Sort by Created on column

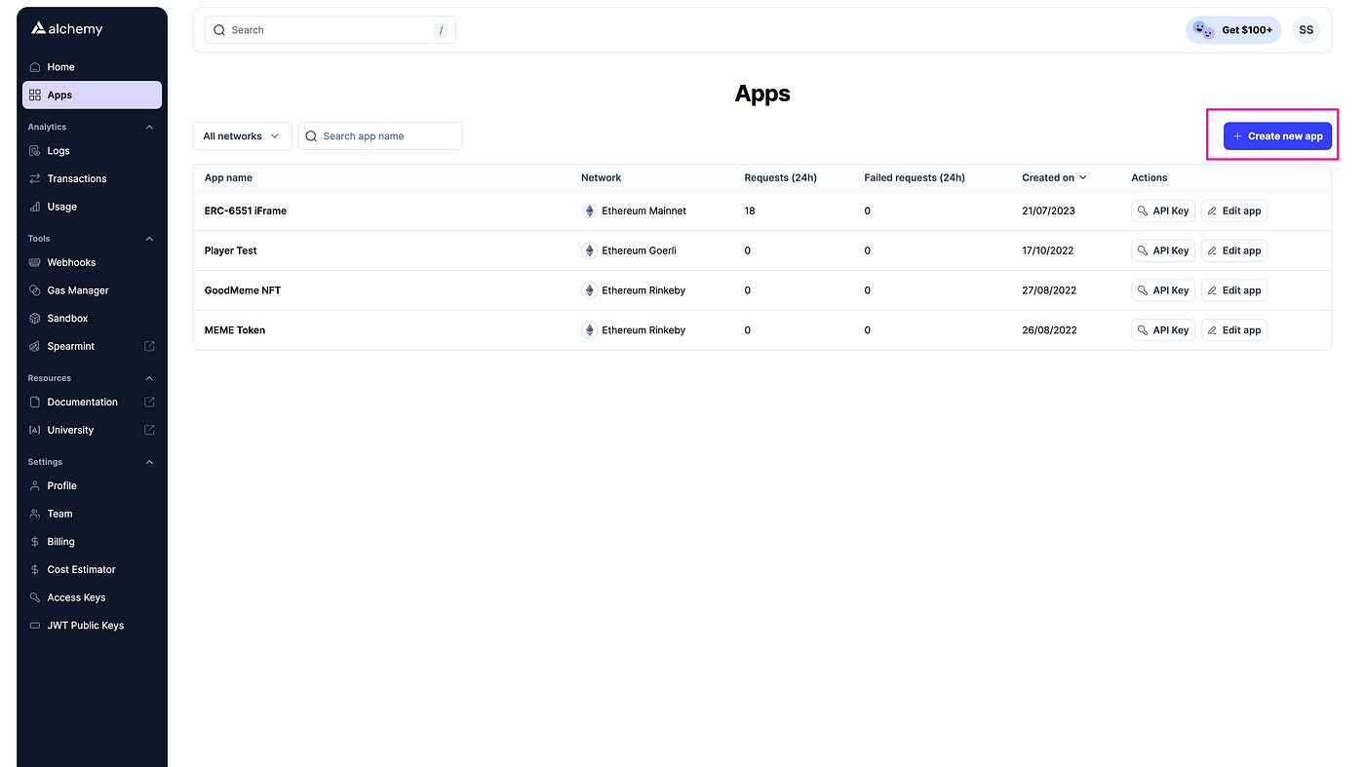(1054, 177)
